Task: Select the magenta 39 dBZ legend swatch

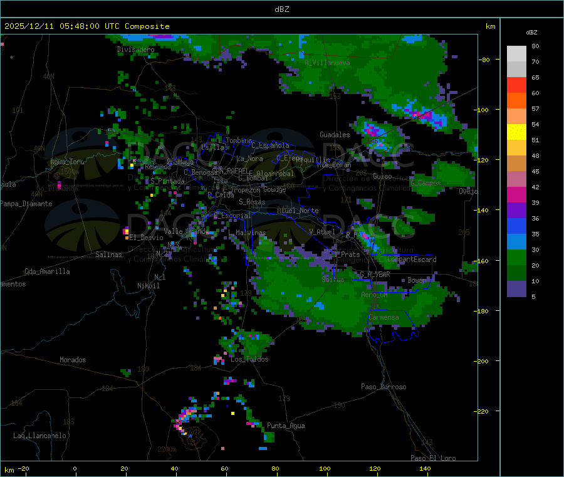Action: 516,194
